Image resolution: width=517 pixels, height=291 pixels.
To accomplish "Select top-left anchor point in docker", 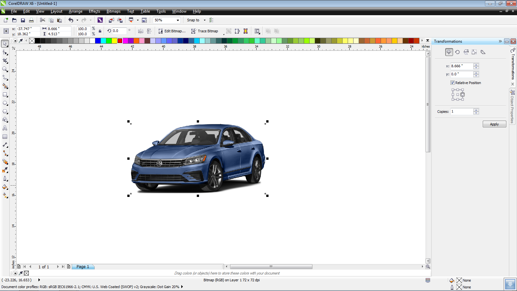I will coord(453,90).
